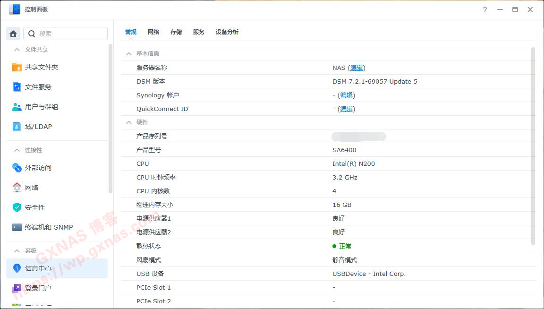Screen dimensions: 544x309
Task: Open 文件服务 file services icon
Action: pos(17,87)
